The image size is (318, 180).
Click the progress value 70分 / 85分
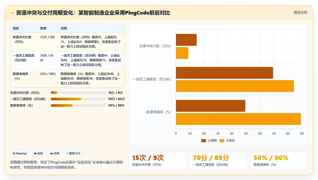click(116, 99)
